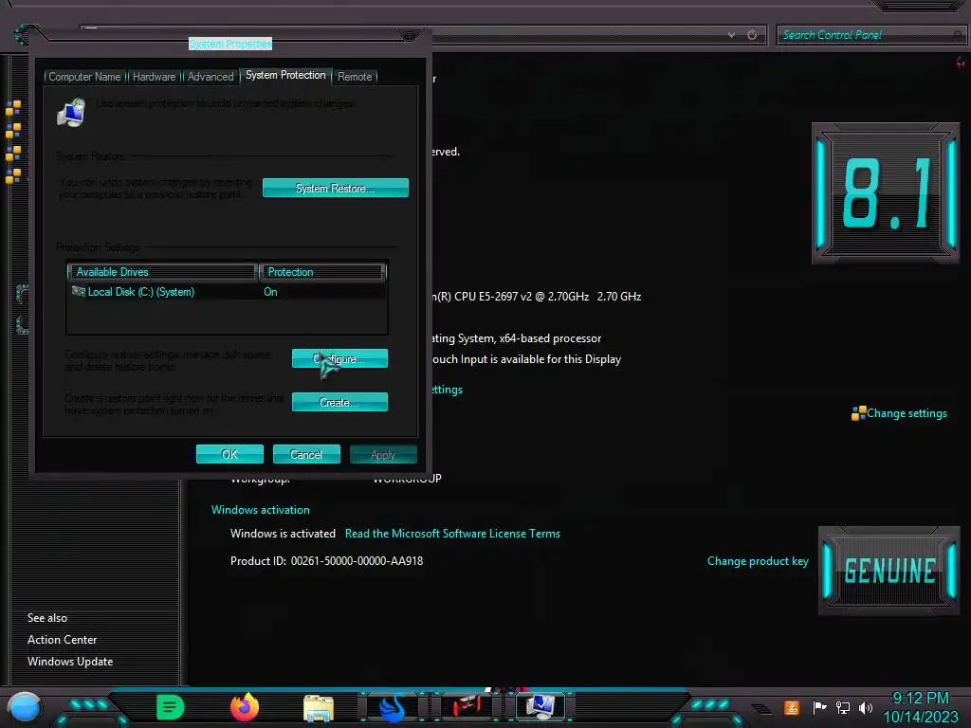Refresh the Control Panel window

[x=752, y=35]
